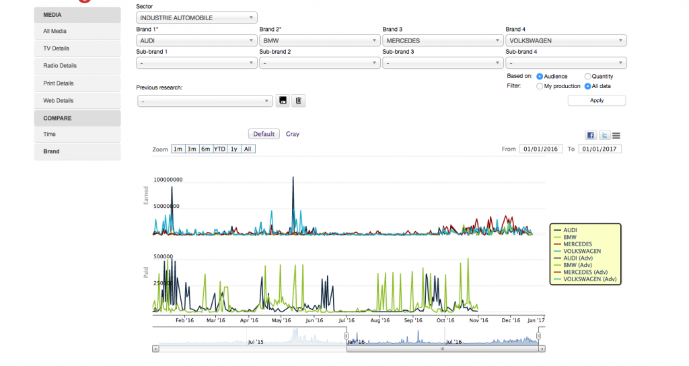This screenshot has height=366, width=689.
Task: Open the Brand 2 dropdown set to BMW
Action: point(320,40)
